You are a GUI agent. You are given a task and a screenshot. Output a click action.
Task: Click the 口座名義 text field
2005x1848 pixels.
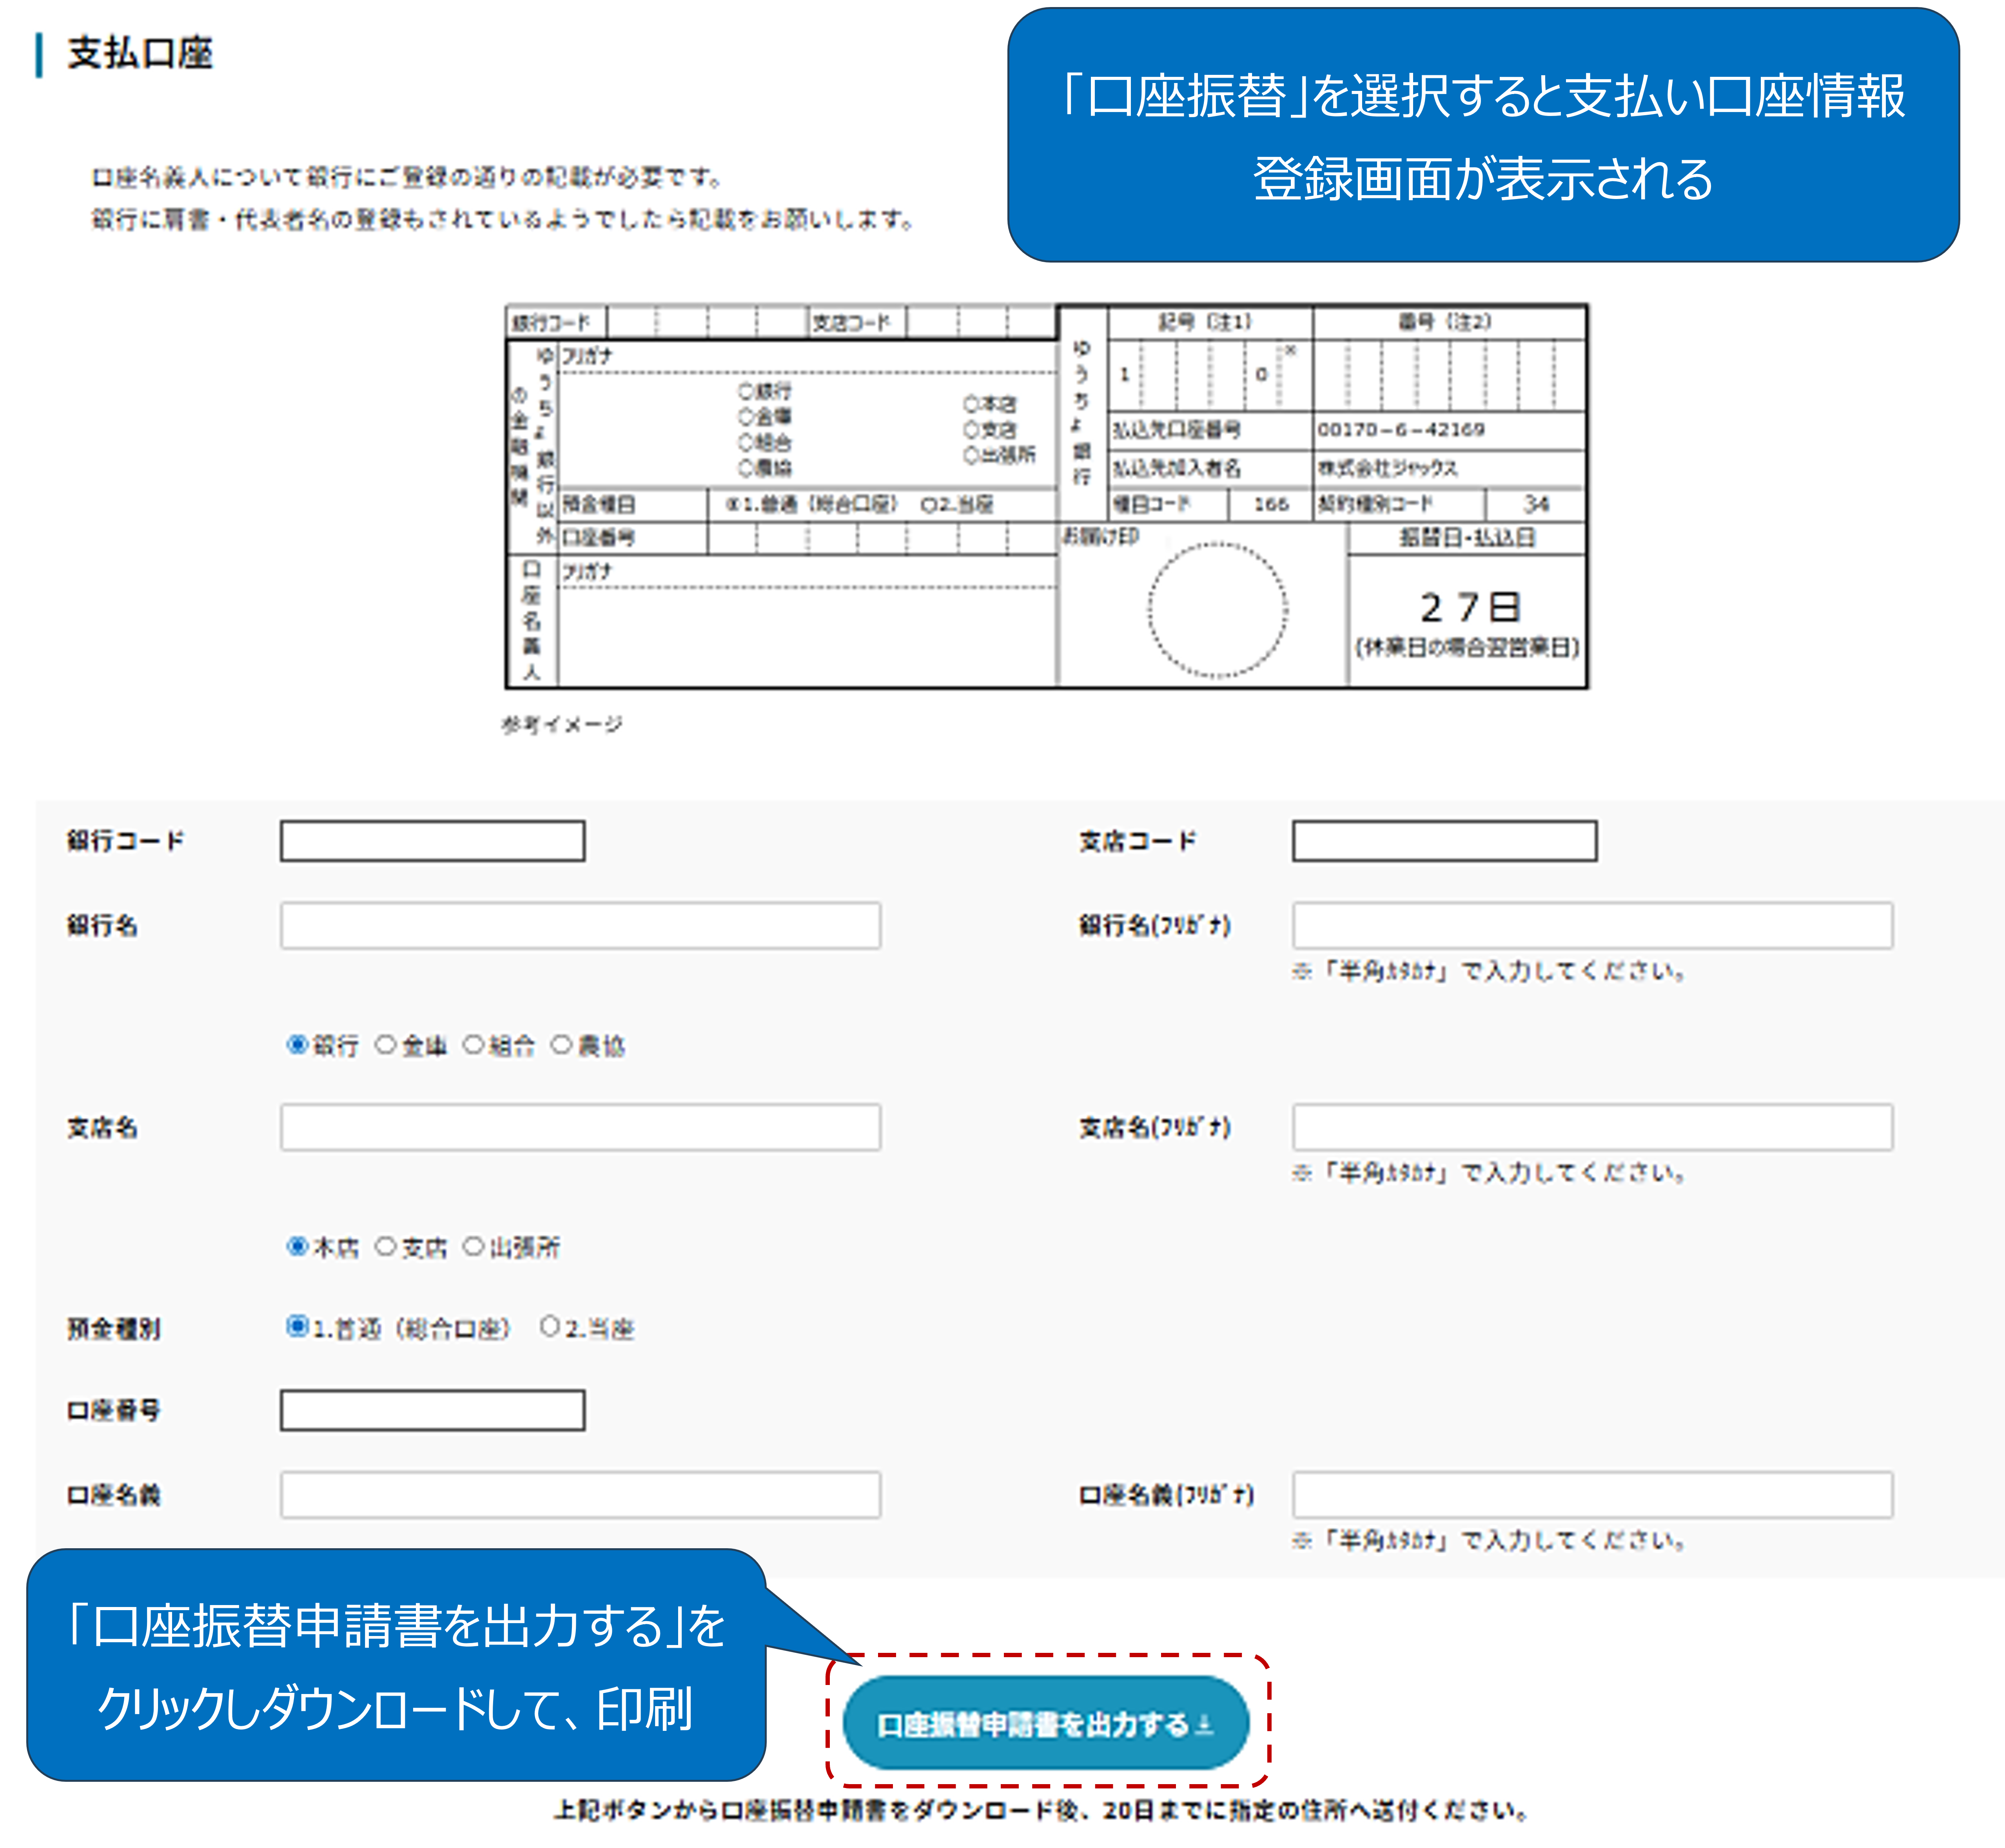[x=580, y=1494]
